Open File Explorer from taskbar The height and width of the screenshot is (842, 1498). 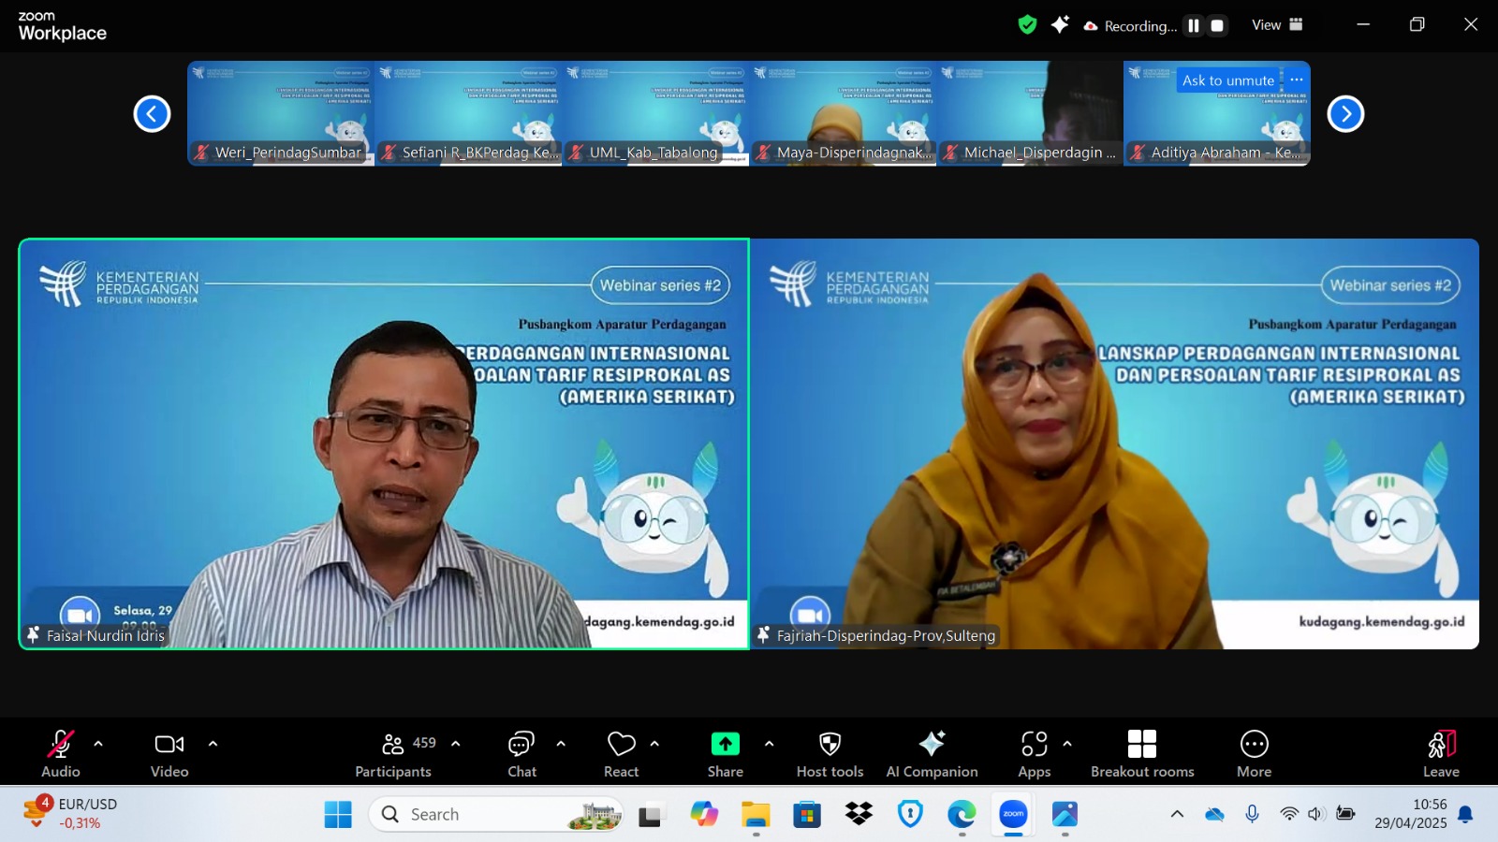click(756, 815)
